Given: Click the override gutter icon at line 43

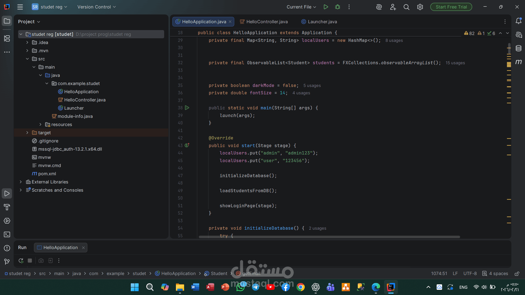Looking at the screenshot, I should tap(187, 145).
